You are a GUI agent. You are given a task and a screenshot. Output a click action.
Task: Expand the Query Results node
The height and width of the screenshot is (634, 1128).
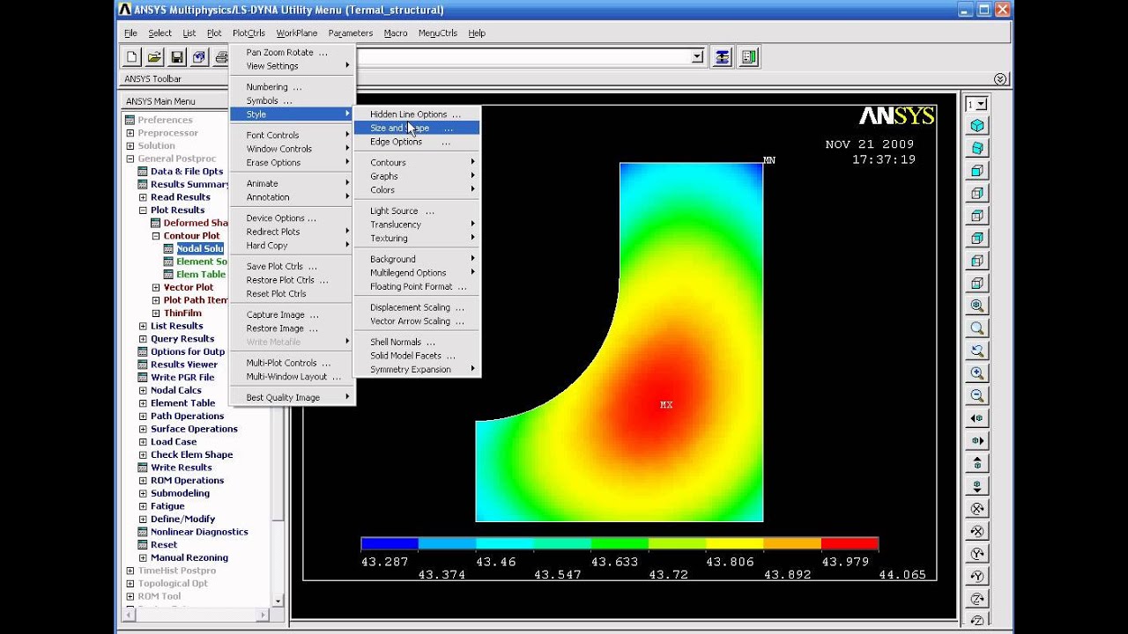(143, 339)
